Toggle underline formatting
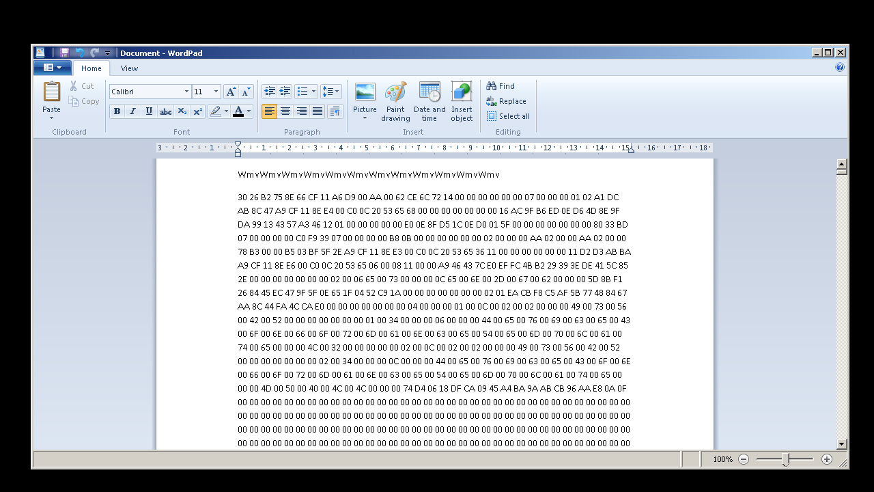Viewport: 874px width, 492px height. (149, 111)
